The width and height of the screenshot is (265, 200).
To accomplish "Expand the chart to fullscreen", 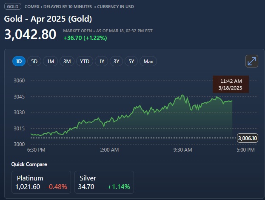I will coord(252,61).
